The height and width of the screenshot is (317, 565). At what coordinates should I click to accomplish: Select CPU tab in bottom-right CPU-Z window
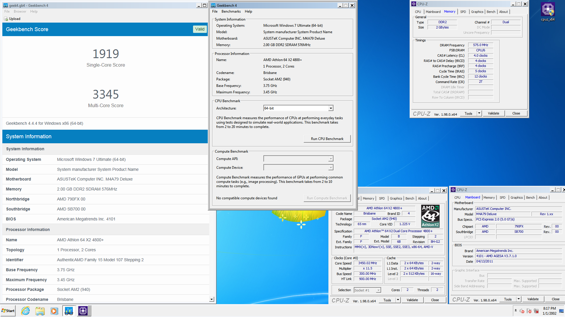457,198
